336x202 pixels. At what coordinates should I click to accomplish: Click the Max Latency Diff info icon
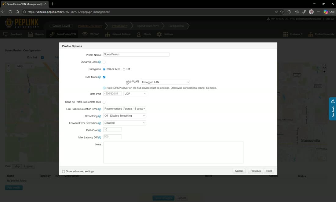click(x=100, y=138)
